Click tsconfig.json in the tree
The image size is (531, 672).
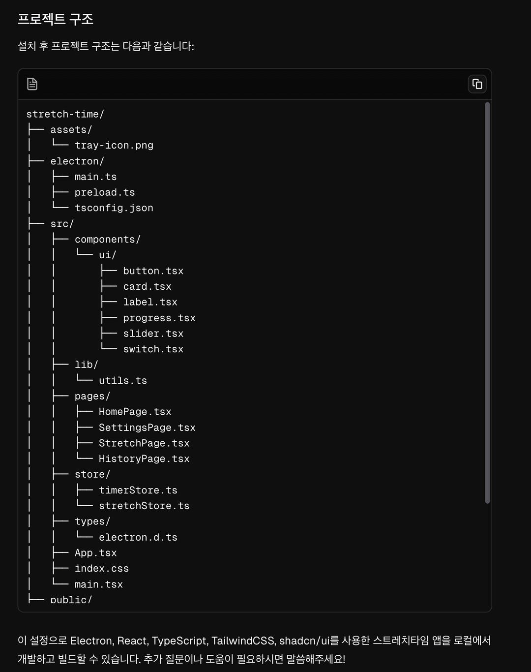[114, 208]
